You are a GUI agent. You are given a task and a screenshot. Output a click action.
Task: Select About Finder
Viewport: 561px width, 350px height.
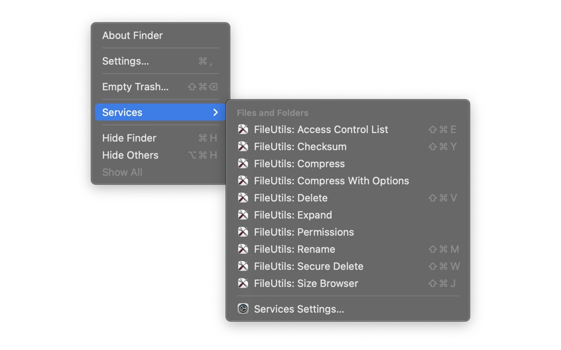click(132, 35)
